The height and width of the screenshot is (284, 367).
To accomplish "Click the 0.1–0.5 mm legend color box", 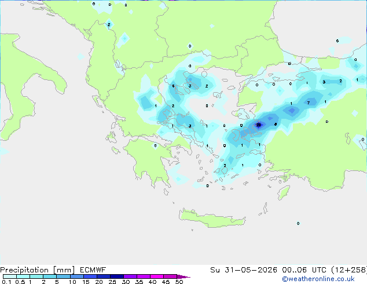I will 10,276.
